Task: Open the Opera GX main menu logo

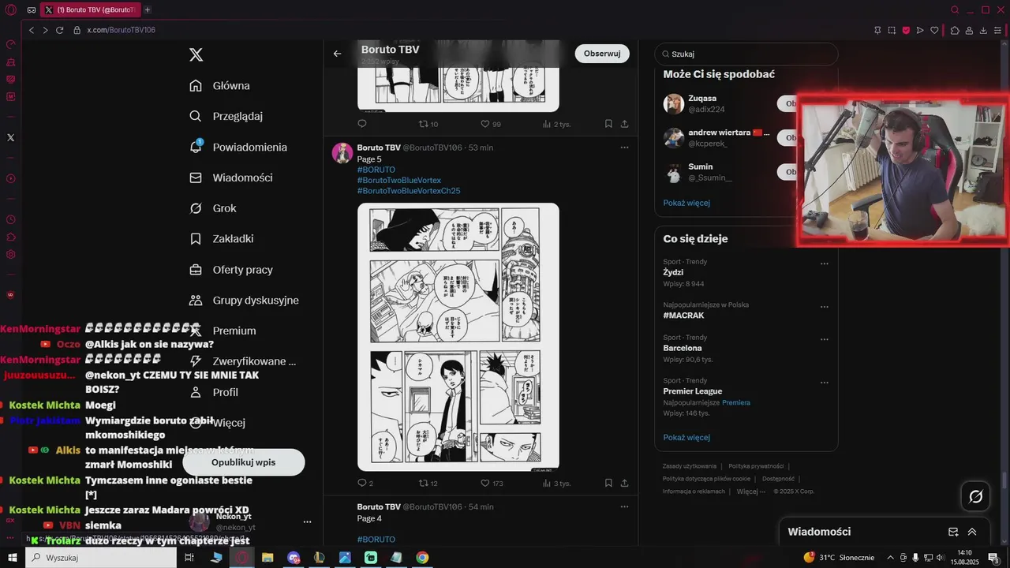Action: click(x=11, y=9)
